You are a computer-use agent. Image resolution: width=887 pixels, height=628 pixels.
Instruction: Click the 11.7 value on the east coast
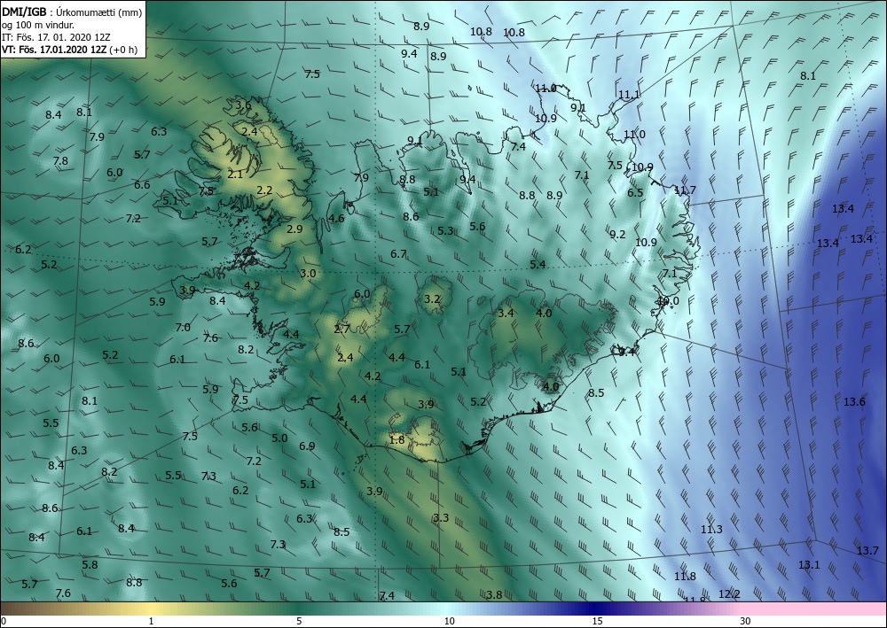coord(685,190)
